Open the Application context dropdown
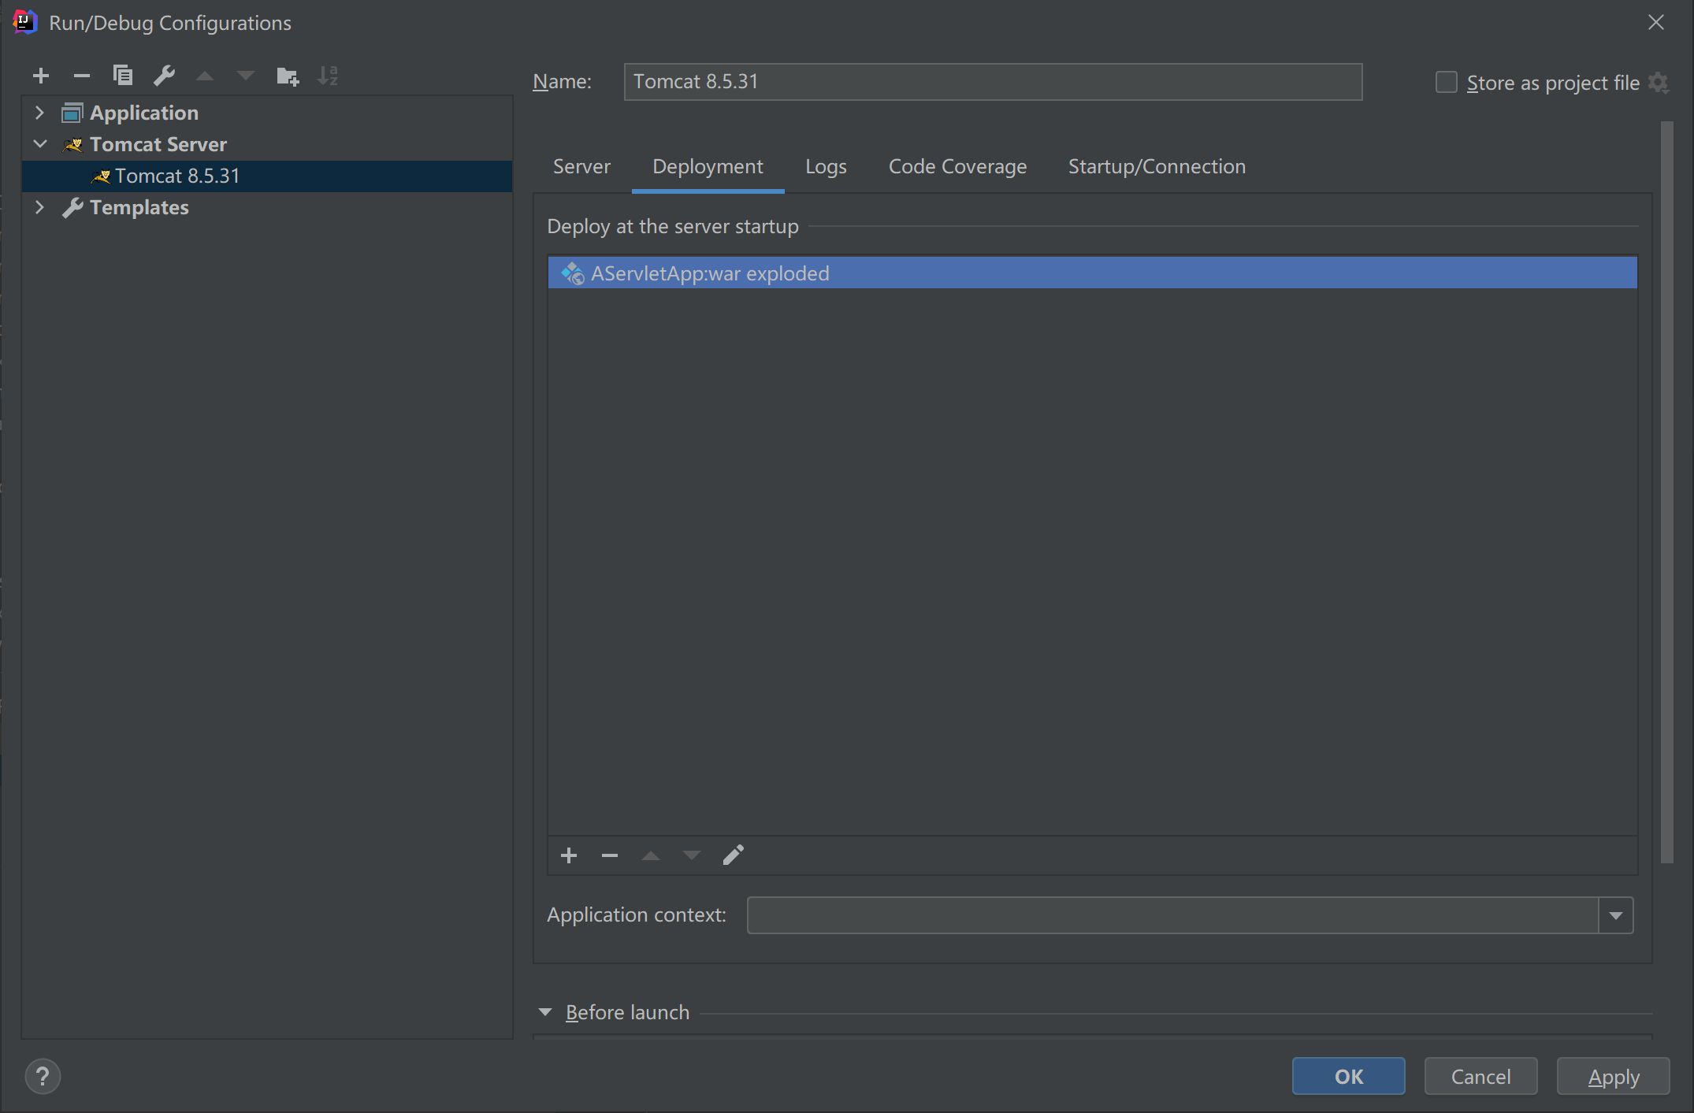1694x1113 pixels. click(1616, 915)
